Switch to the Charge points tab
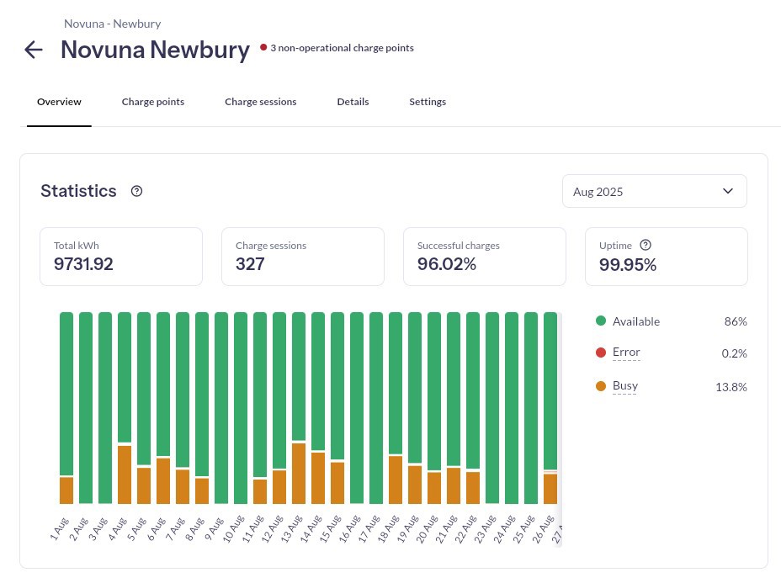781x578 pixels. (x=153, y=102)
